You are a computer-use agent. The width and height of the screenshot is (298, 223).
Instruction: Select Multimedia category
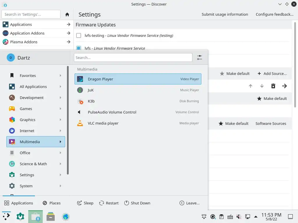coord(36,142)
